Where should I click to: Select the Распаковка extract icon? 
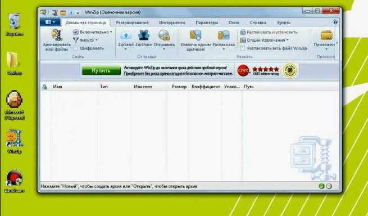tap(224, 35)
